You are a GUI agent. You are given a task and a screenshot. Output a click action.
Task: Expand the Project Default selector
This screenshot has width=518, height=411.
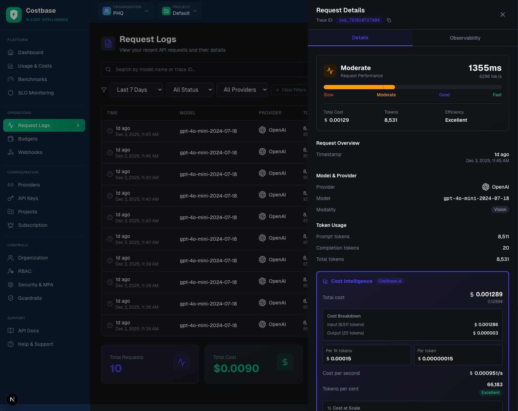click(180, 11)
